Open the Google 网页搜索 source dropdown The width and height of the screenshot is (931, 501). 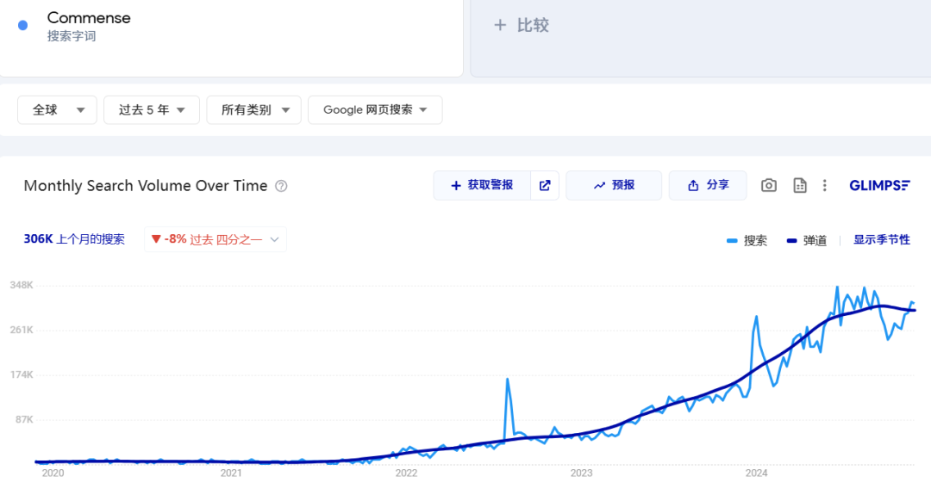pos(375,110)
